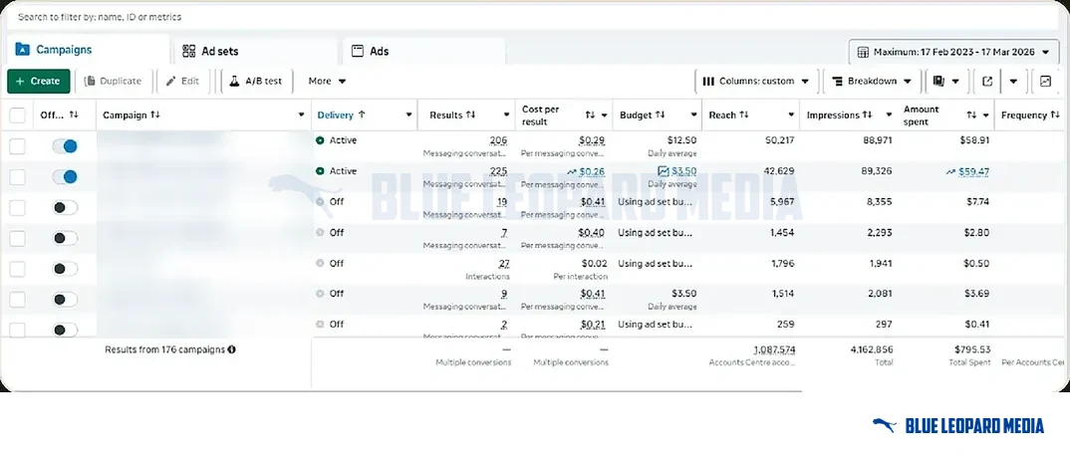
Task: Open the export options dropdown arrow
Action: coord(1013,82)
